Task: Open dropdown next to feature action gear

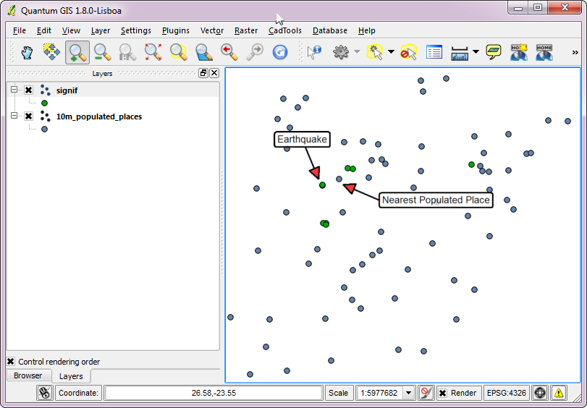Action: 357,51
